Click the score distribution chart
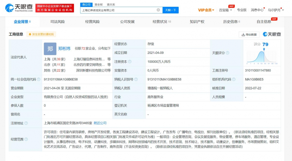 [262, 56]
